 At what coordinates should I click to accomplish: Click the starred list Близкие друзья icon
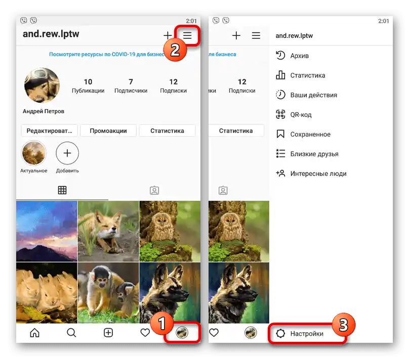point(280,154)
